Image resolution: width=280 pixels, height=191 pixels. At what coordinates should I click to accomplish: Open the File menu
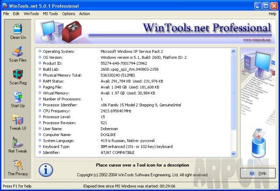coord(6,14)
